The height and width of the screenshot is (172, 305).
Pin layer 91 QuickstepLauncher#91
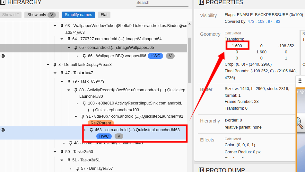click(x=83, y=116)
